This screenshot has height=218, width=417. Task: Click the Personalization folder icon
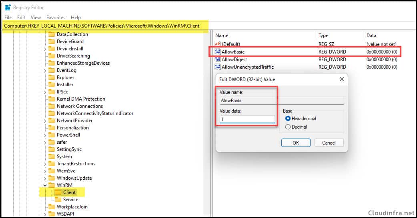pos(52,127)
